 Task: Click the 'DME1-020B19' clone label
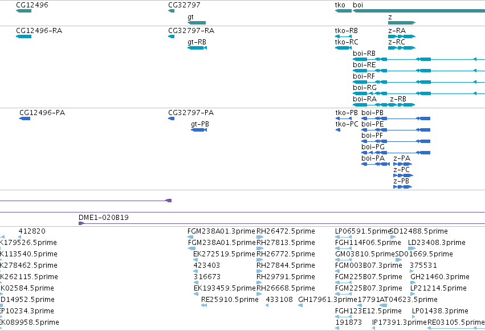point(104,218)
